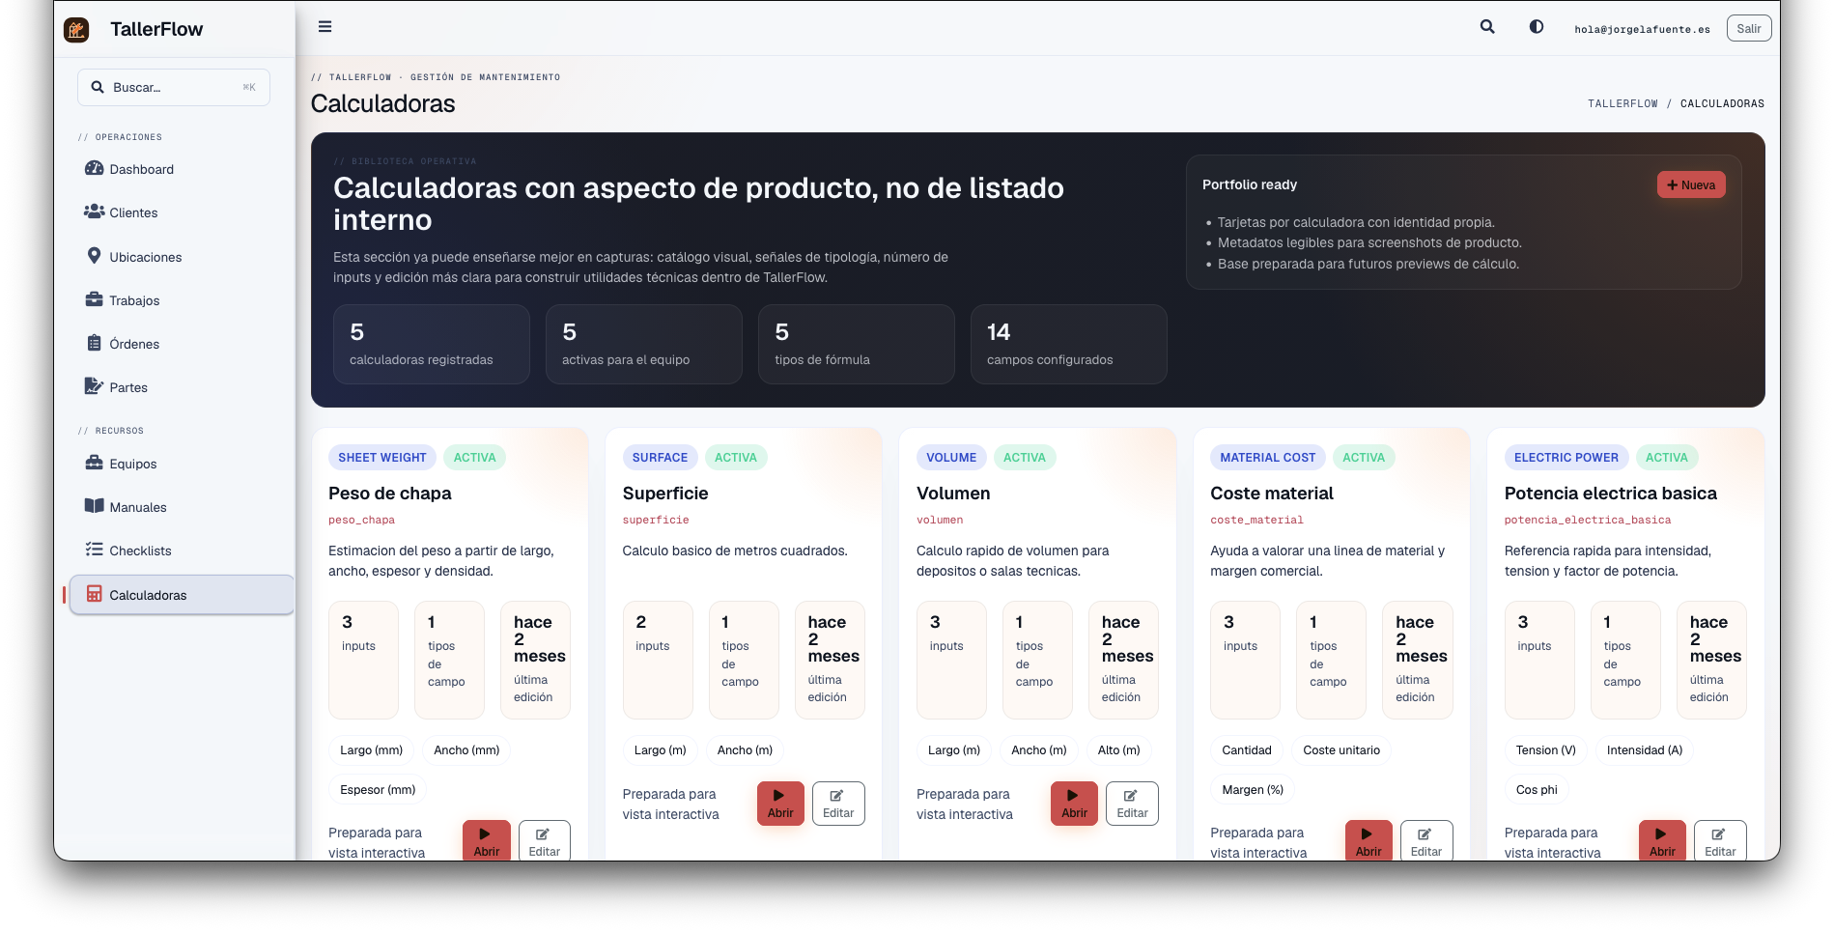The height and width of the screenshot is (932, 1834).
Task: Click Editar on Superficie card
Action: [838, 804]
